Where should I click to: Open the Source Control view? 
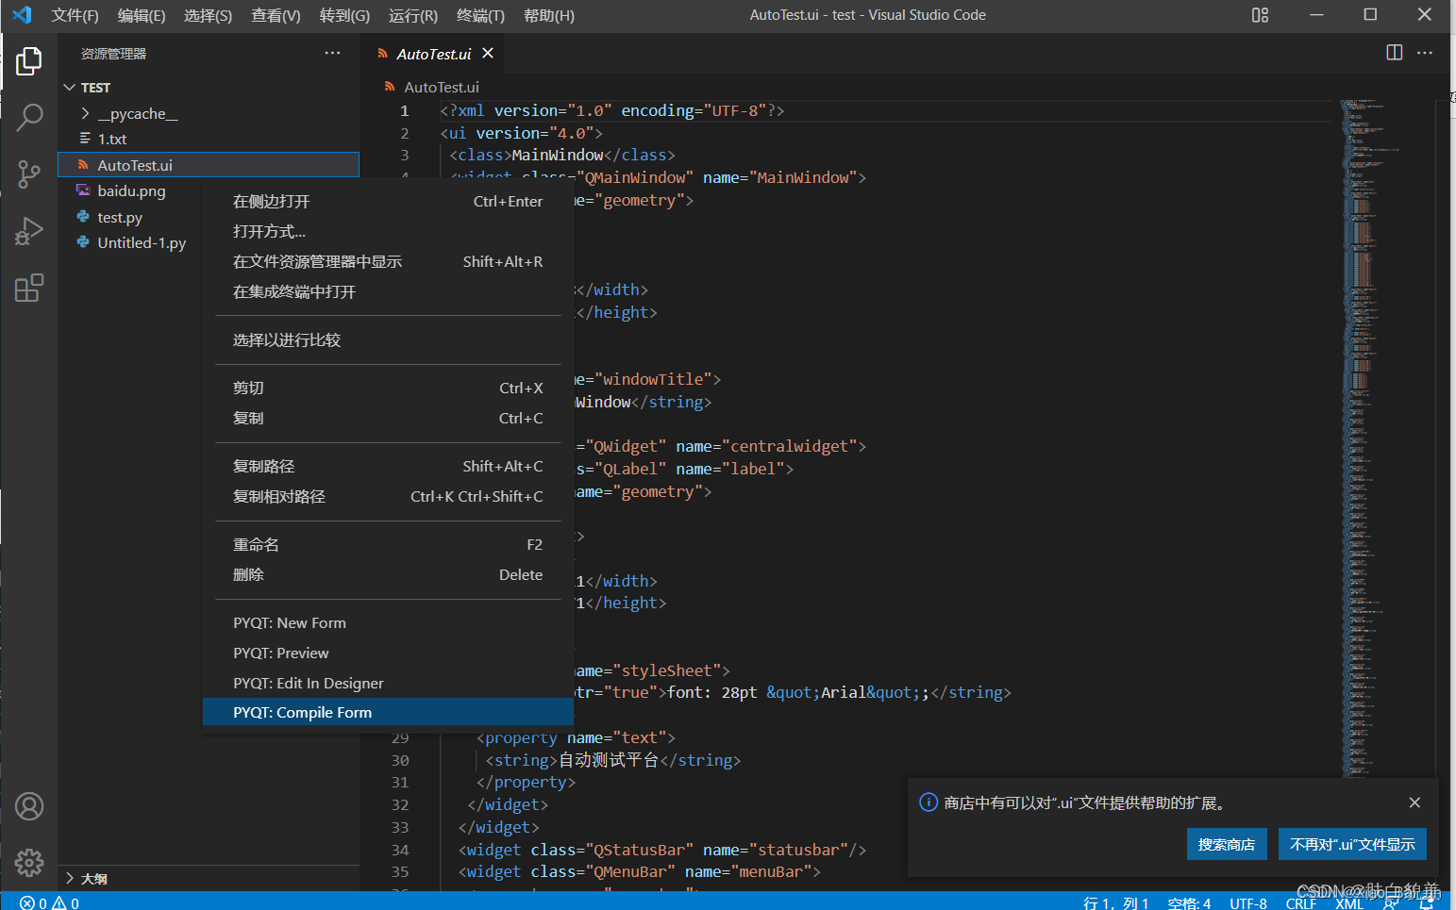point(29,174)
